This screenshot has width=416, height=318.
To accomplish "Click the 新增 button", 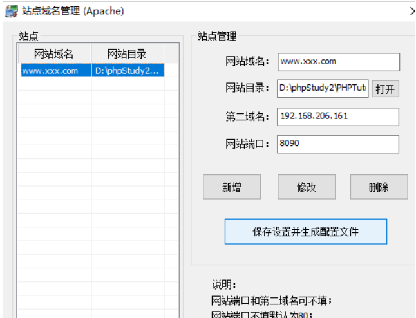I will tap(232, 187).
